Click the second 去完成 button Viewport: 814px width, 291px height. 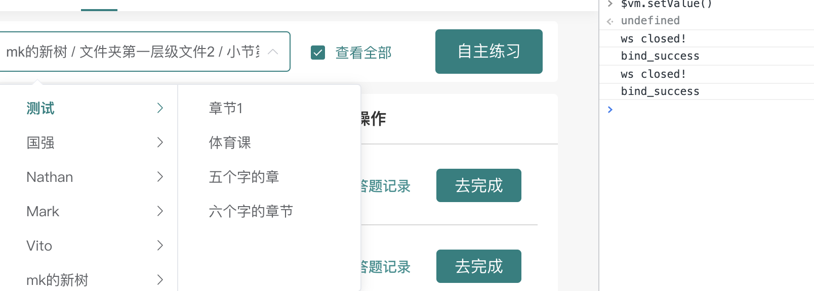click(x=478, y=266)
